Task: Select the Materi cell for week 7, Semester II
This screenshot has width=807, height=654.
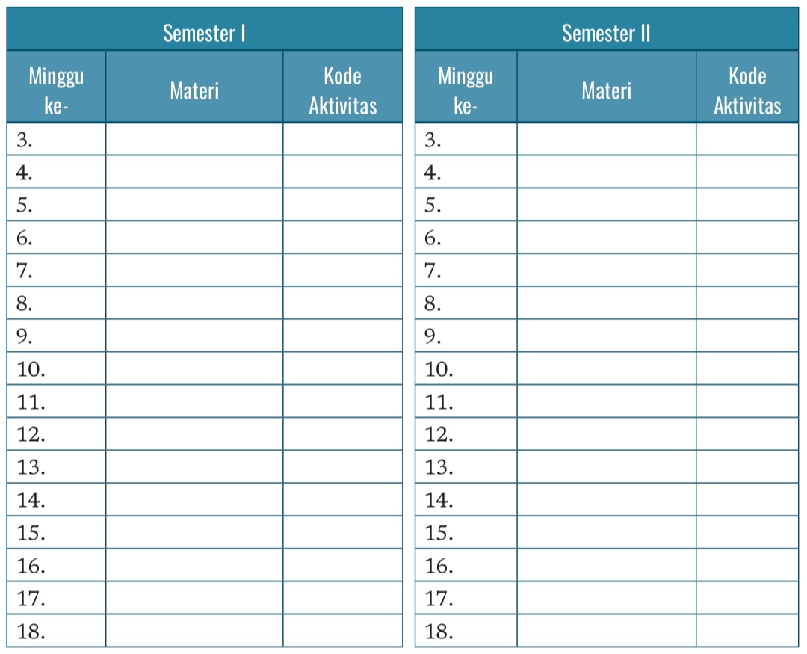Action: (606, 271)
